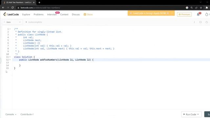
Task: Click the 'class Solution {' line
Action: [x=24, y=57]
